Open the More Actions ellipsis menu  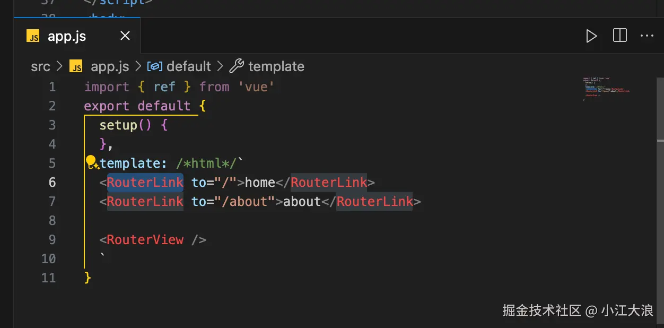(x=647, y=36)
